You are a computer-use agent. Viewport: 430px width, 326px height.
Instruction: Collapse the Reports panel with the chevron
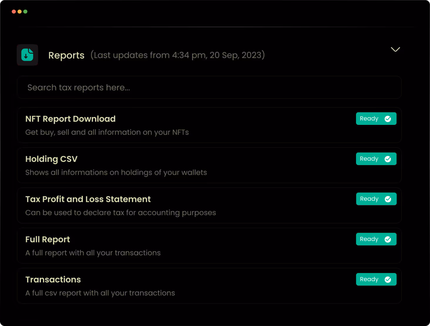click(395, 50)
